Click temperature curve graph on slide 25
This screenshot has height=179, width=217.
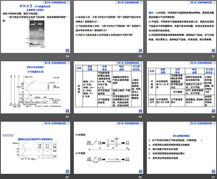tap(24, 151)
